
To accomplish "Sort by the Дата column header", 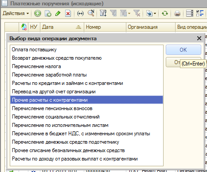I will coord(62,27).
